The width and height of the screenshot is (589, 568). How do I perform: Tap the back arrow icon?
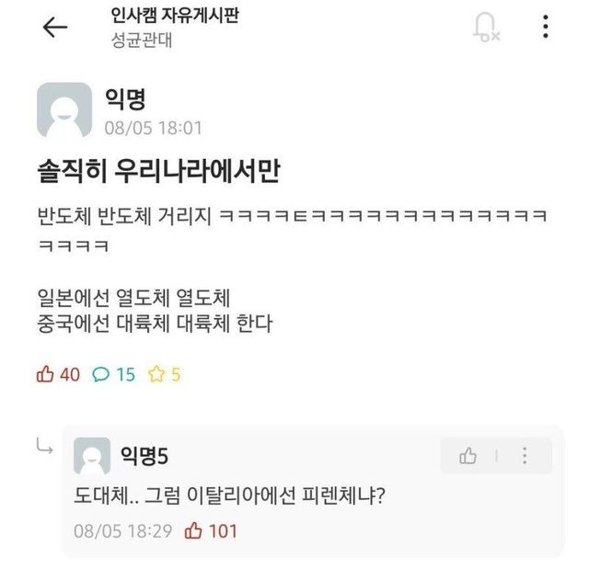[55, 28]
